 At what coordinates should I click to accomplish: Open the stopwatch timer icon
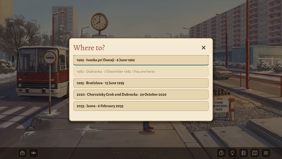pos(221,153)
